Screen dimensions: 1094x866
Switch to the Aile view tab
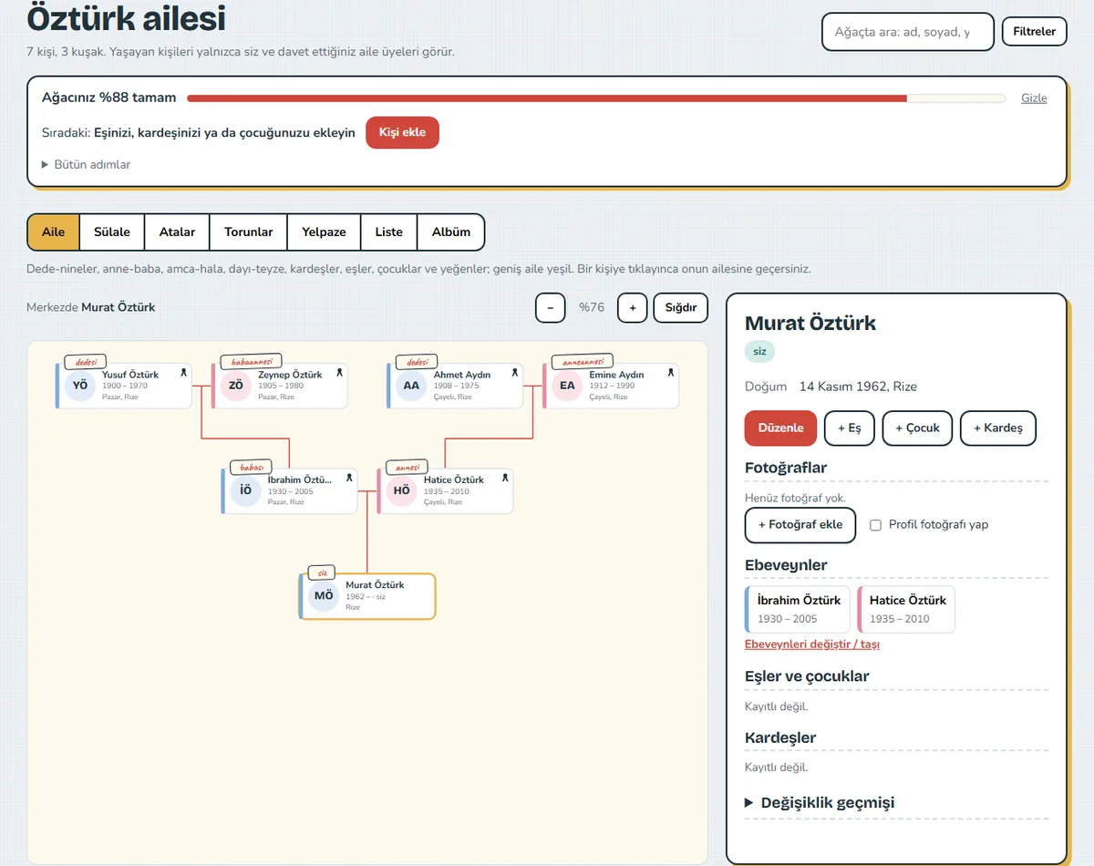pos(54,232)
